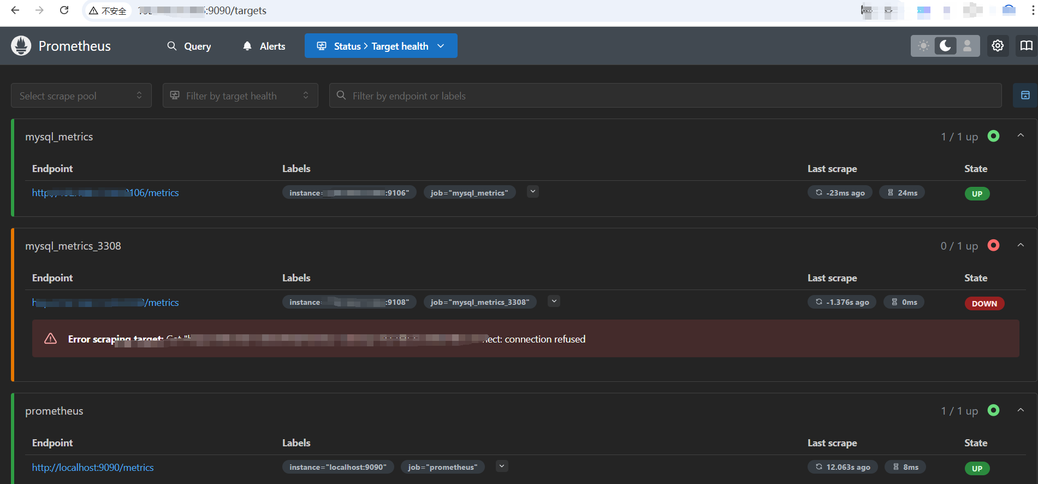Screen dimensions: 1038x484
Task: Open the mysql_metrics endpoint link ending 106/metrics
Action: [x=105, y=193]
